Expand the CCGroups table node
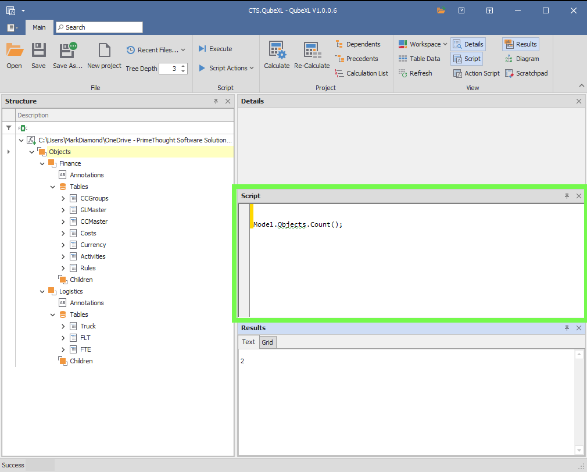587x472 pixels. click(63, 198)
